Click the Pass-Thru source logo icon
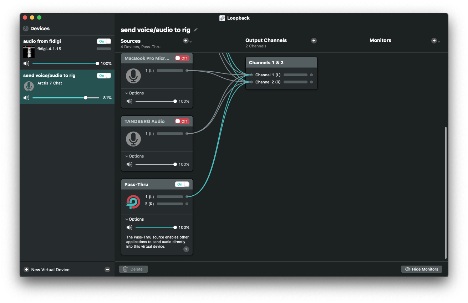Screen dimensions: 468x303 pyautogui.click(x=133, y=202)
